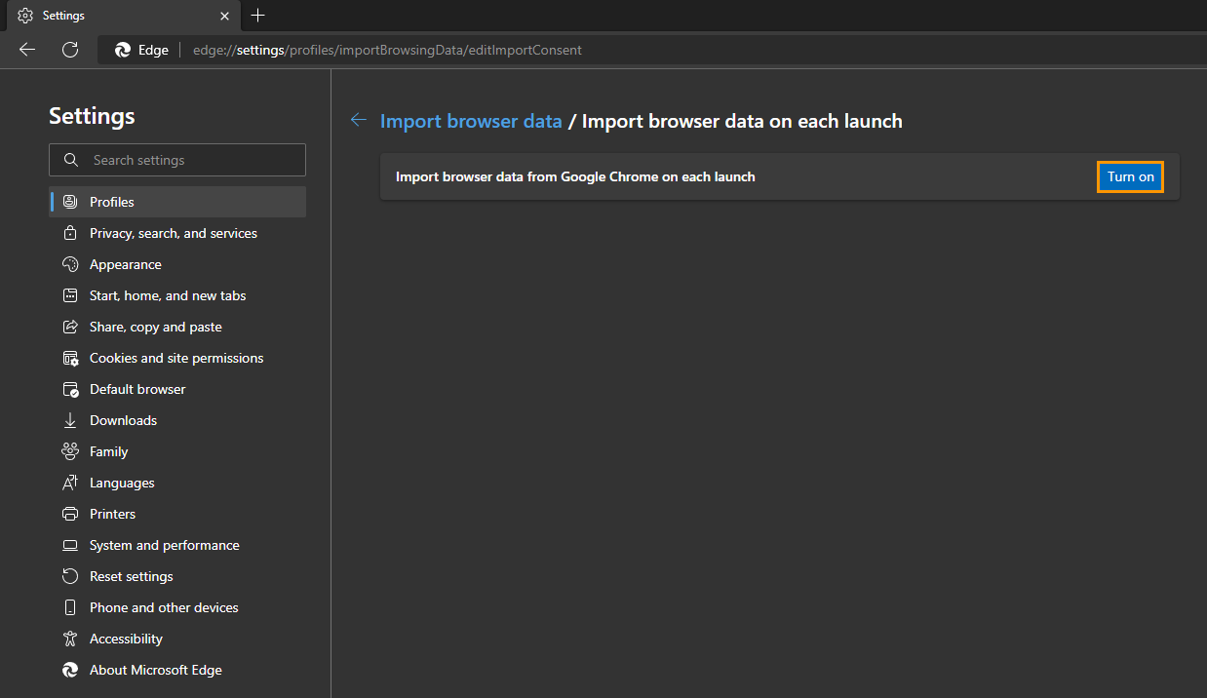The width and height of the screenshot is (1207, 698).
Task: Click the Edge logo in the address bar
Action: point(123,50)
